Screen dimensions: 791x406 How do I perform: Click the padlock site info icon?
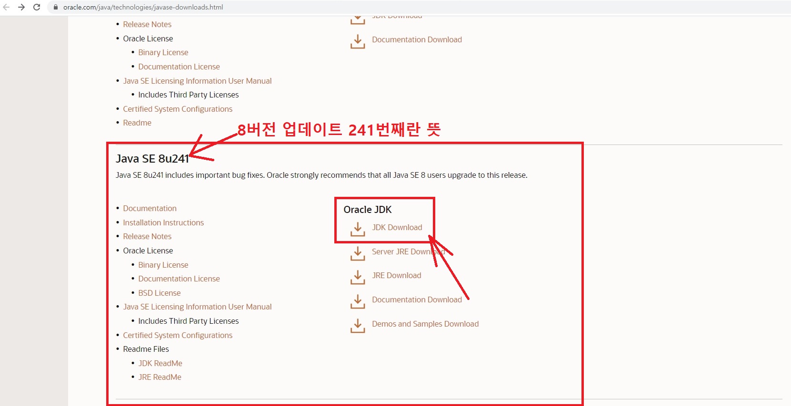click(x=56, y=7)
